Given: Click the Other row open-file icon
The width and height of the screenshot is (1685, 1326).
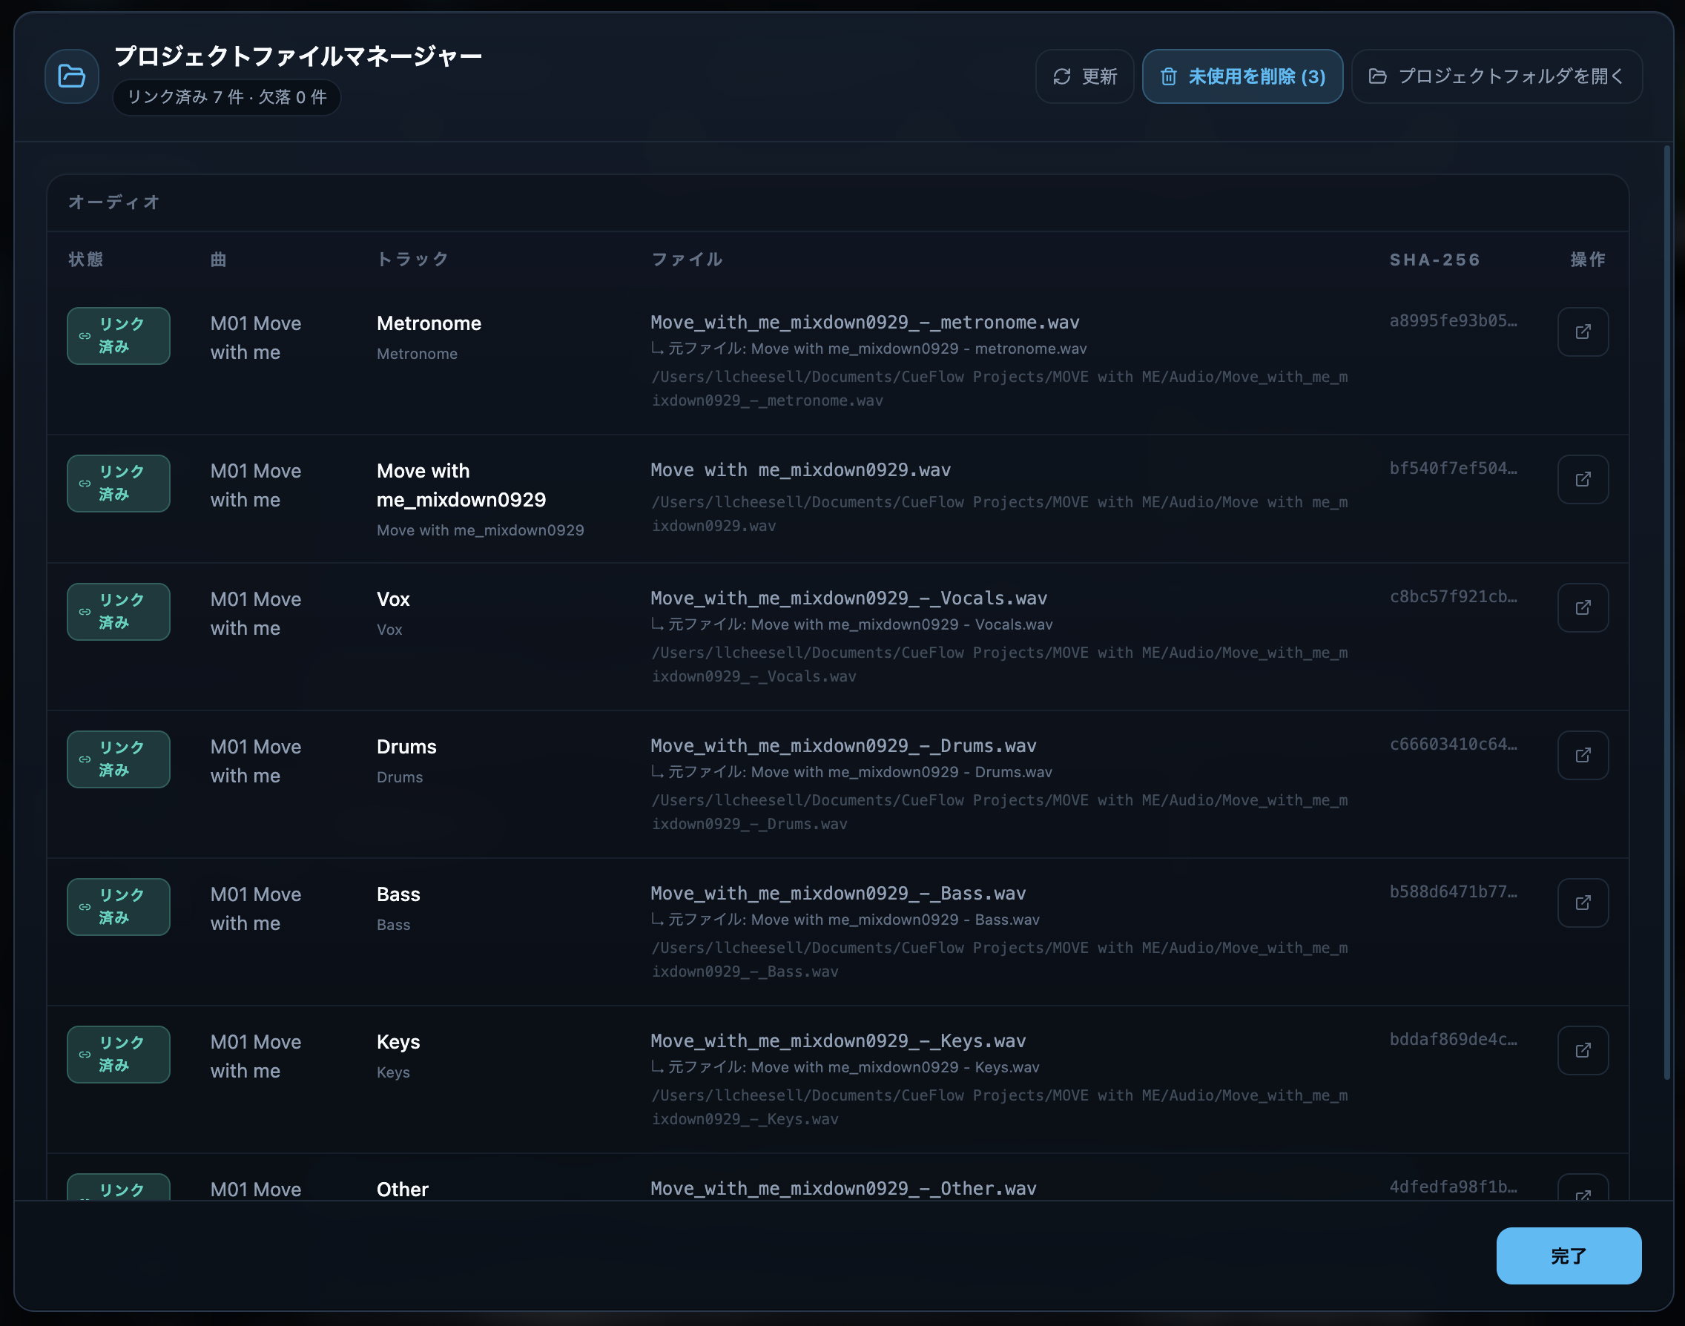Looking at the screenshot, I should pyautogui.click(x=1583, y=1188).
